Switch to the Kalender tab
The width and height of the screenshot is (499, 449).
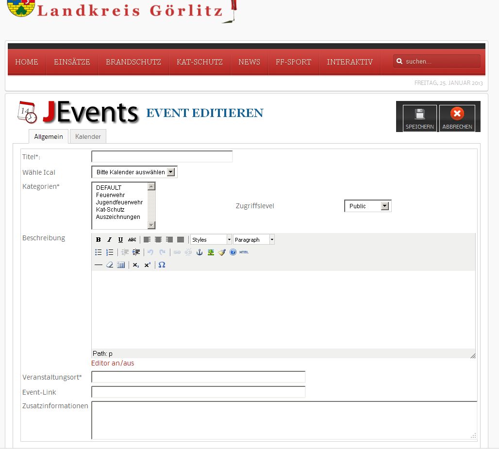tap(88, 136)
